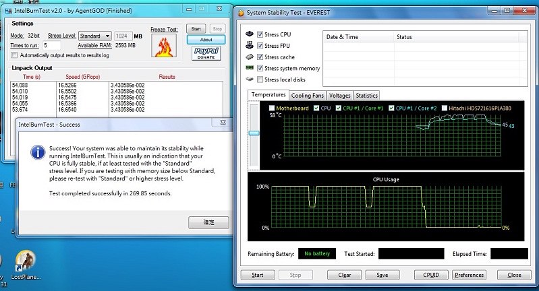
Task: Click the IntelBurnTest title bar icon
Action: point(9,11)
